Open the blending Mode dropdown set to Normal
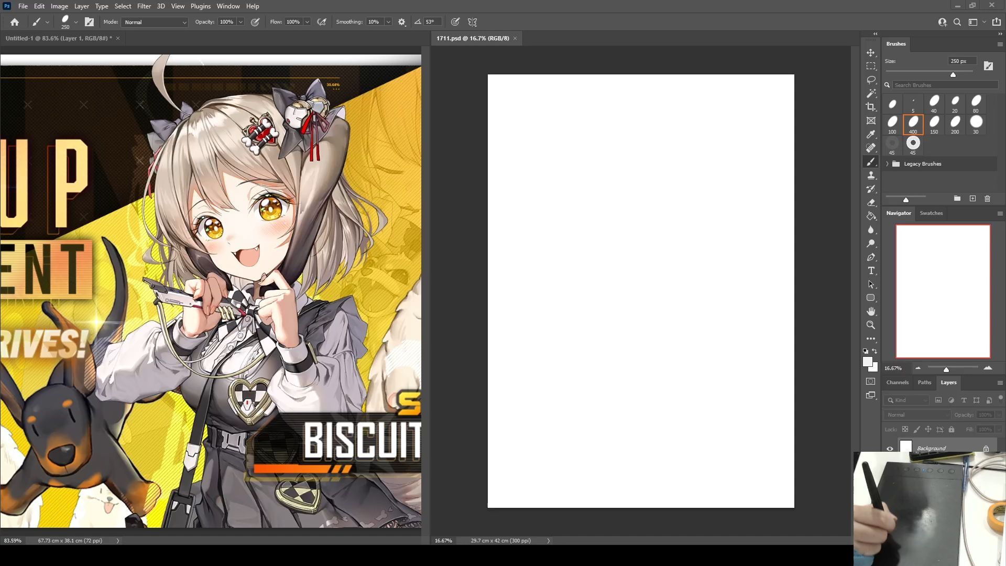Viewport: 1006px width, 566px height. pos(155,22)
